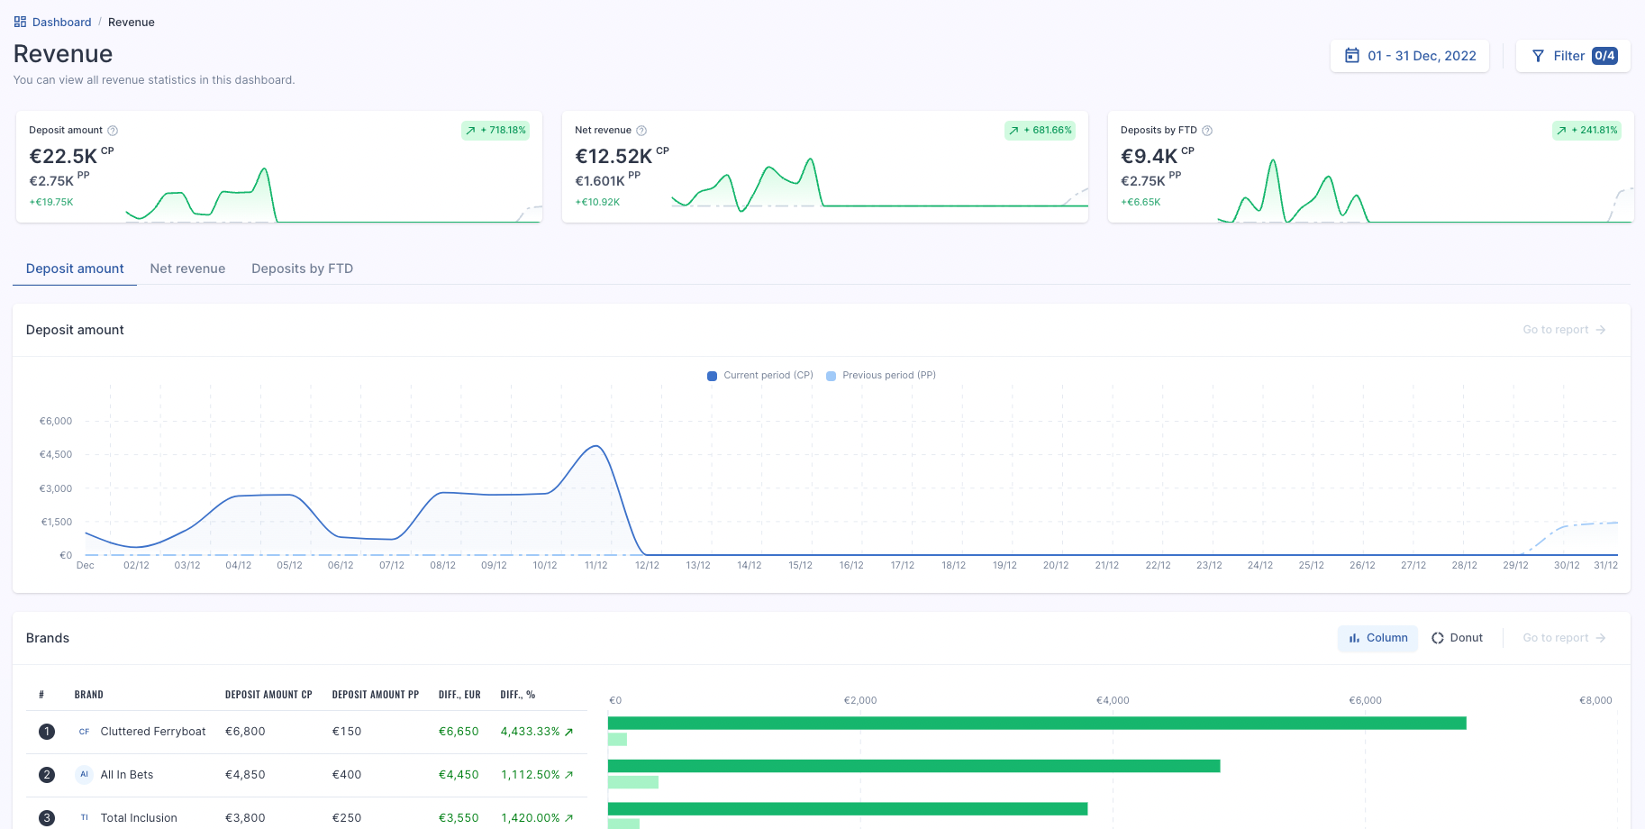Open the Dashboard breadcrumb link
Viewport: 1645px width, 829px height.
(x=62, y=22)
